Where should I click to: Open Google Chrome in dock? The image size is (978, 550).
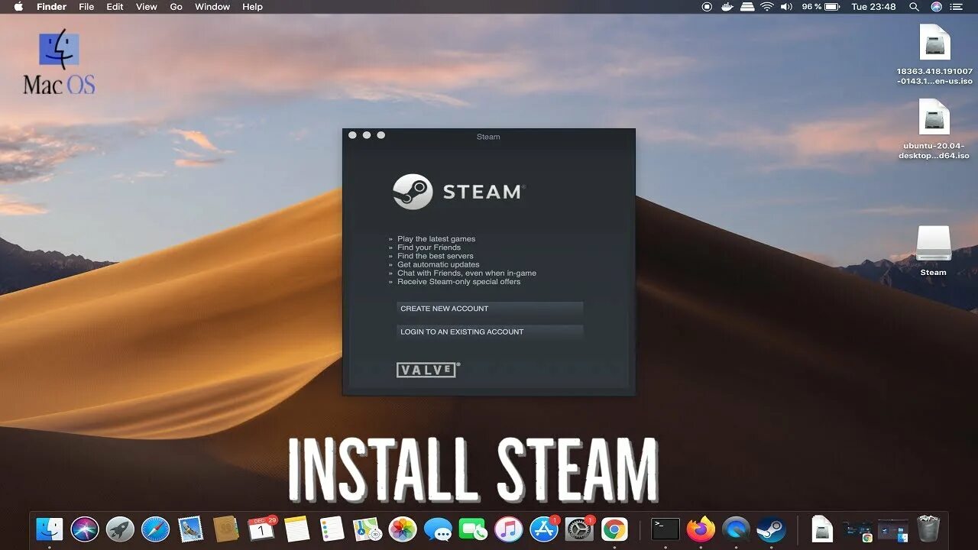[614, 529]
